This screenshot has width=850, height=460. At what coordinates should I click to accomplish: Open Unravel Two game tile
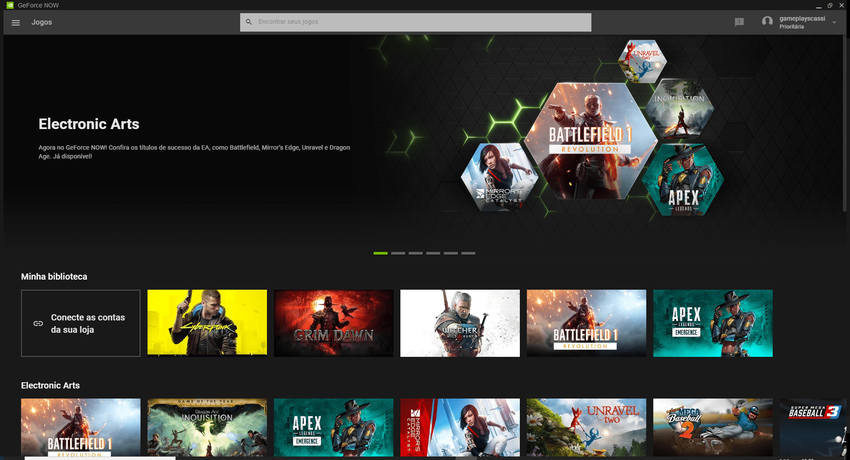pyautogui.click(x=587, y=428)
